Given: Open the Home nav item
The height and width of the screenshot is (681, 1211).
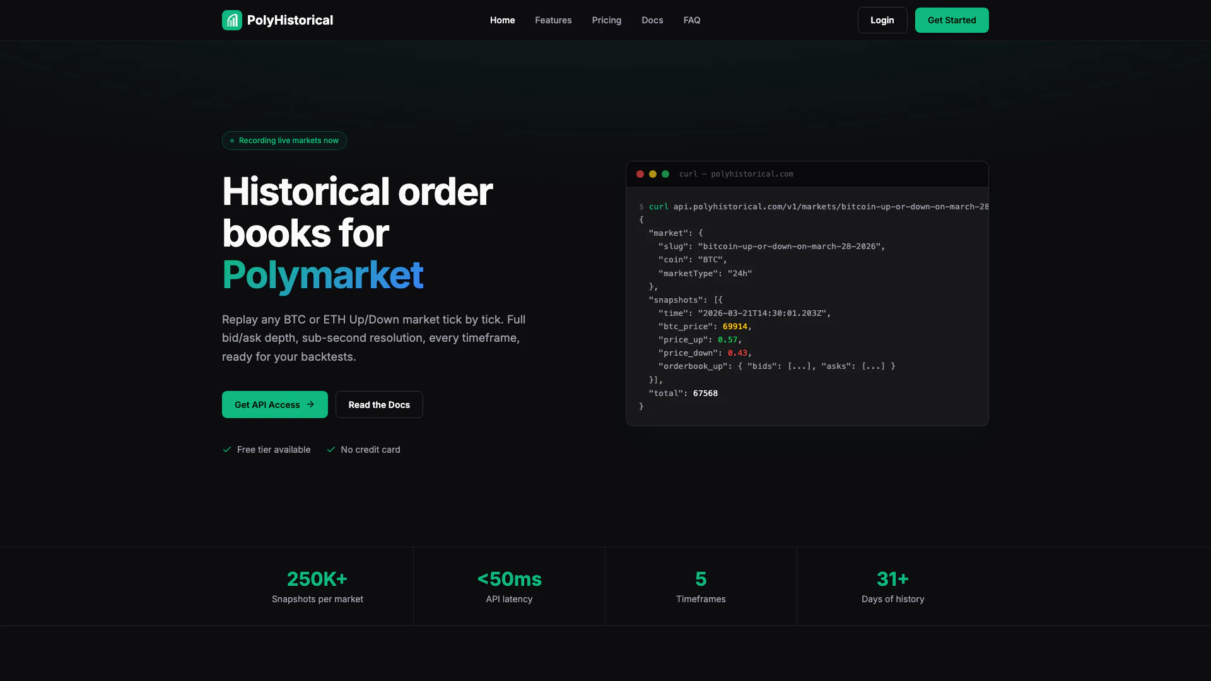Looking at the screenshot, I should (x=502, y=20).
